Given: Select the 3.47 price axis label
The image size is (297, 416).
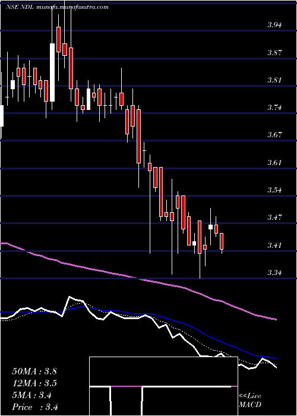Looking at the screenshot, I should click(x=274, y=218).
